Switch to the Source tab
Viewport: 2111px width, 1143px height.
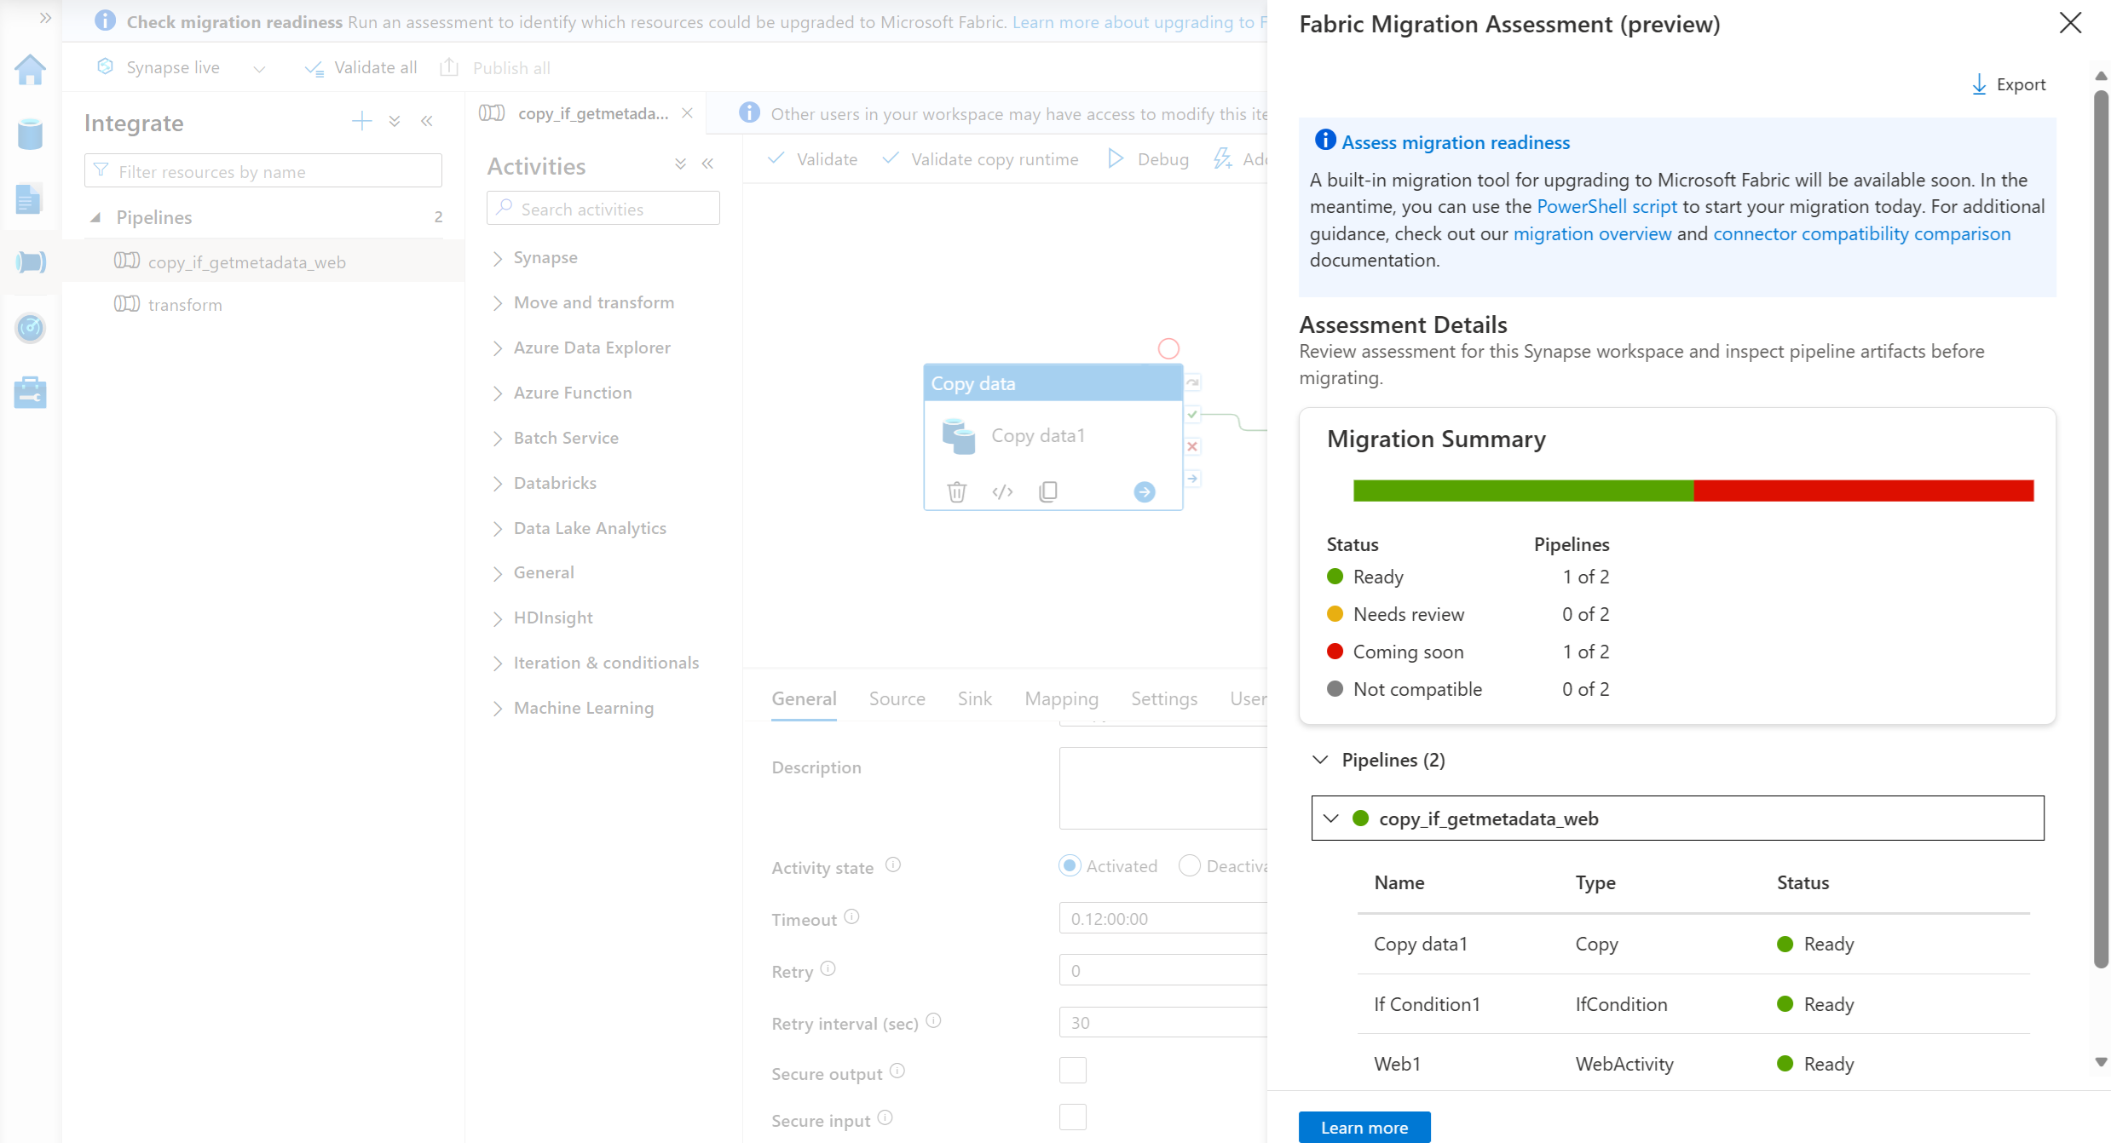pos(896,698)
